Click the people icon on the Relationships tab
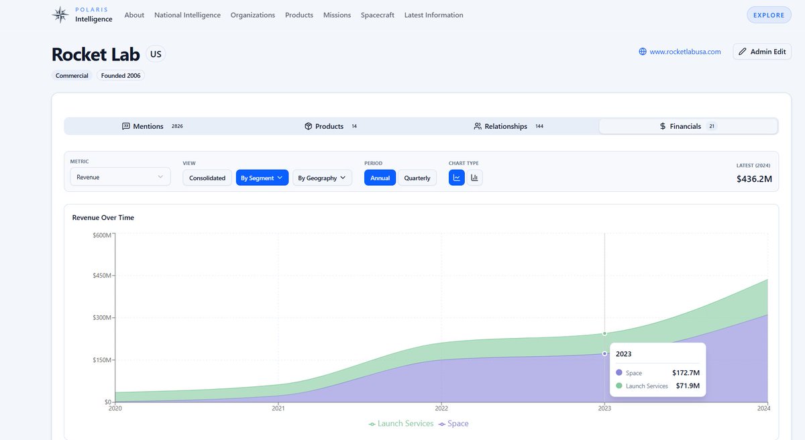This screenshot has width=805, height=440. 478,126
